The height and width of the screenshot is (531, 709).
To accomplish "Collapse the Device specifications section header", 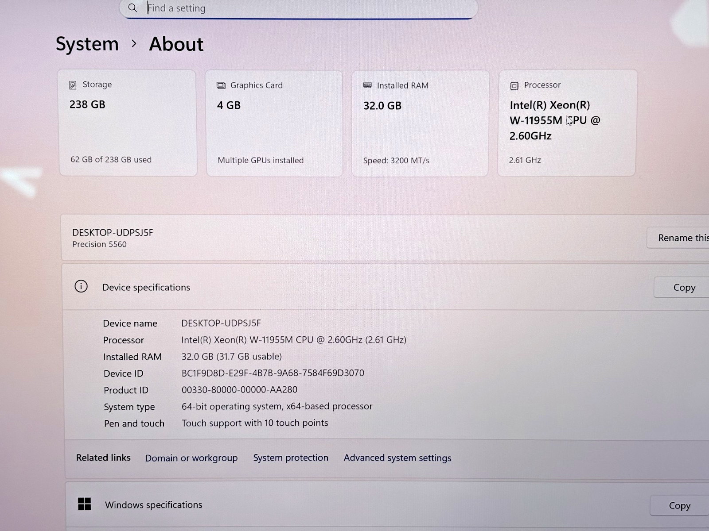I will (x=386, y=287).
